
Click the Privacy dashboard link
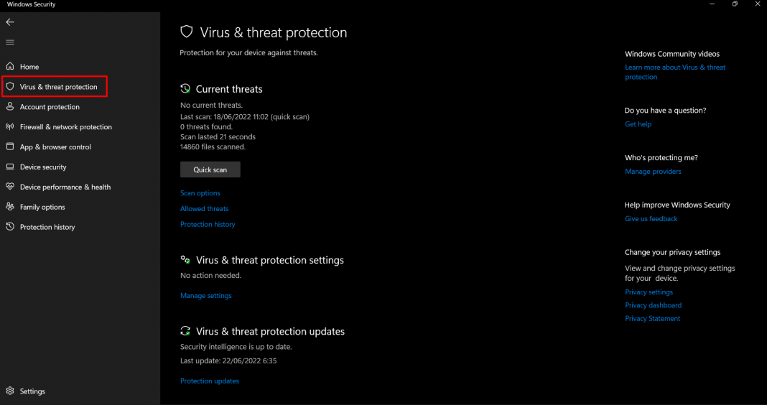pyautogui.click(x=653, y=305)
